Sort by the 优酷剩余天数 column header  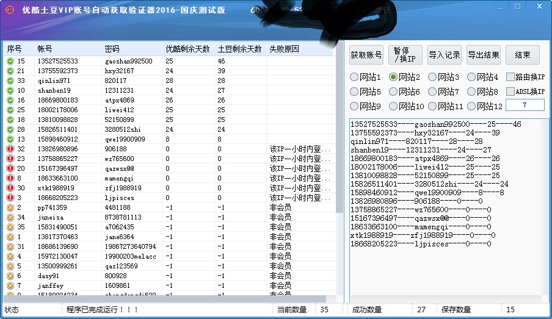(187, 49)
